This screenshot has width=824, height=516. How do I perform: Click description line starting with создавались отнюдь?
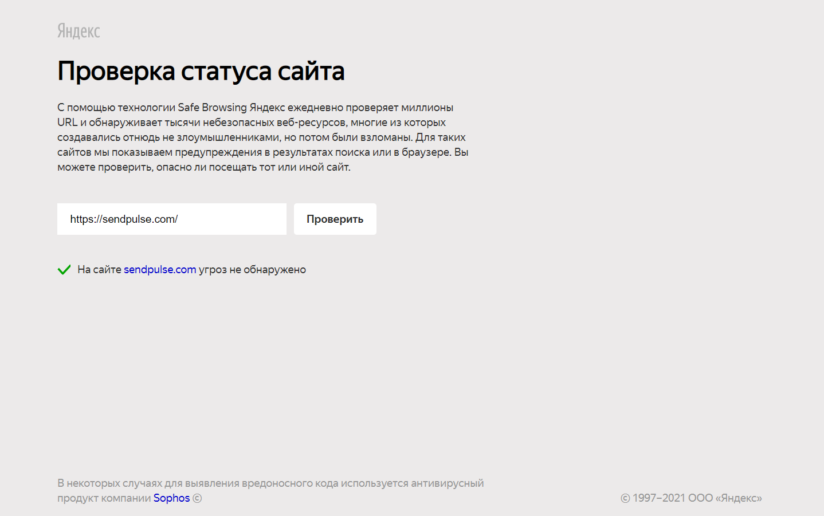(x=261, y=137)
